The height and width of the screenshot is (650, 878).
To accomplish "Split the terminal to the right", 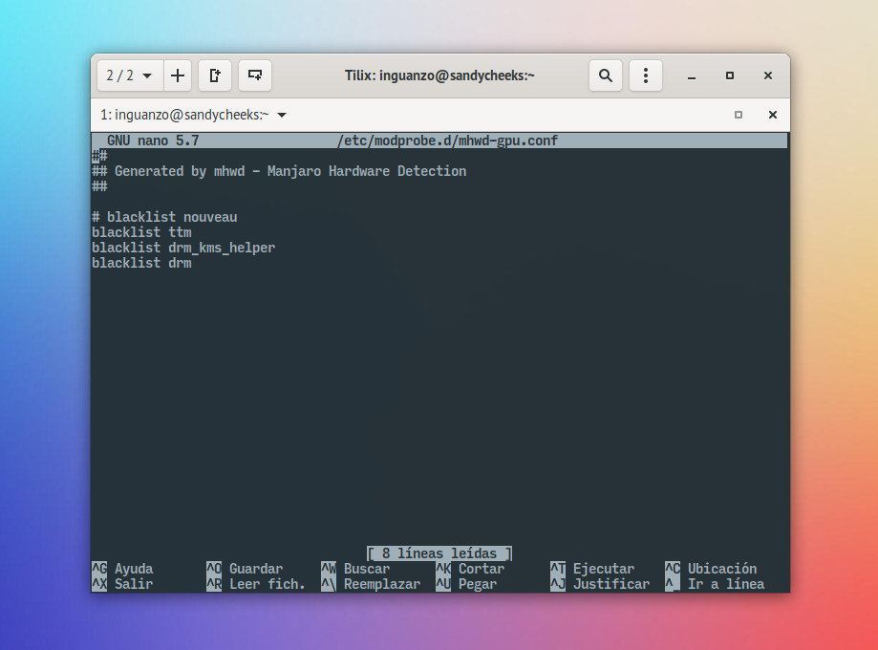I will point(215,76).
